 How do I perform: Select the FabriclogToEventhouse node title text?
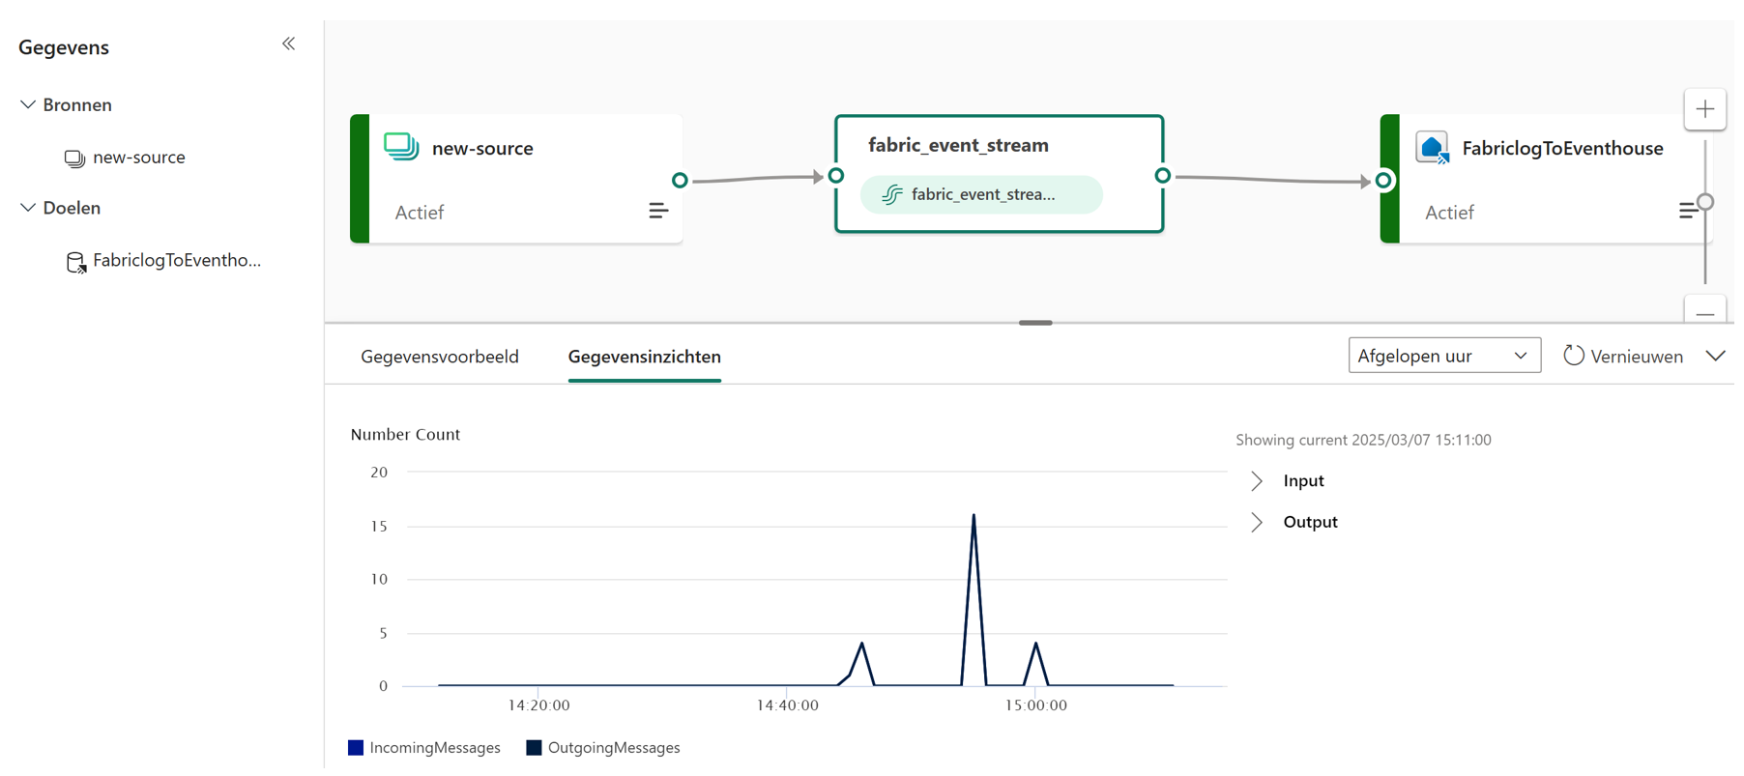(1562, 148)
